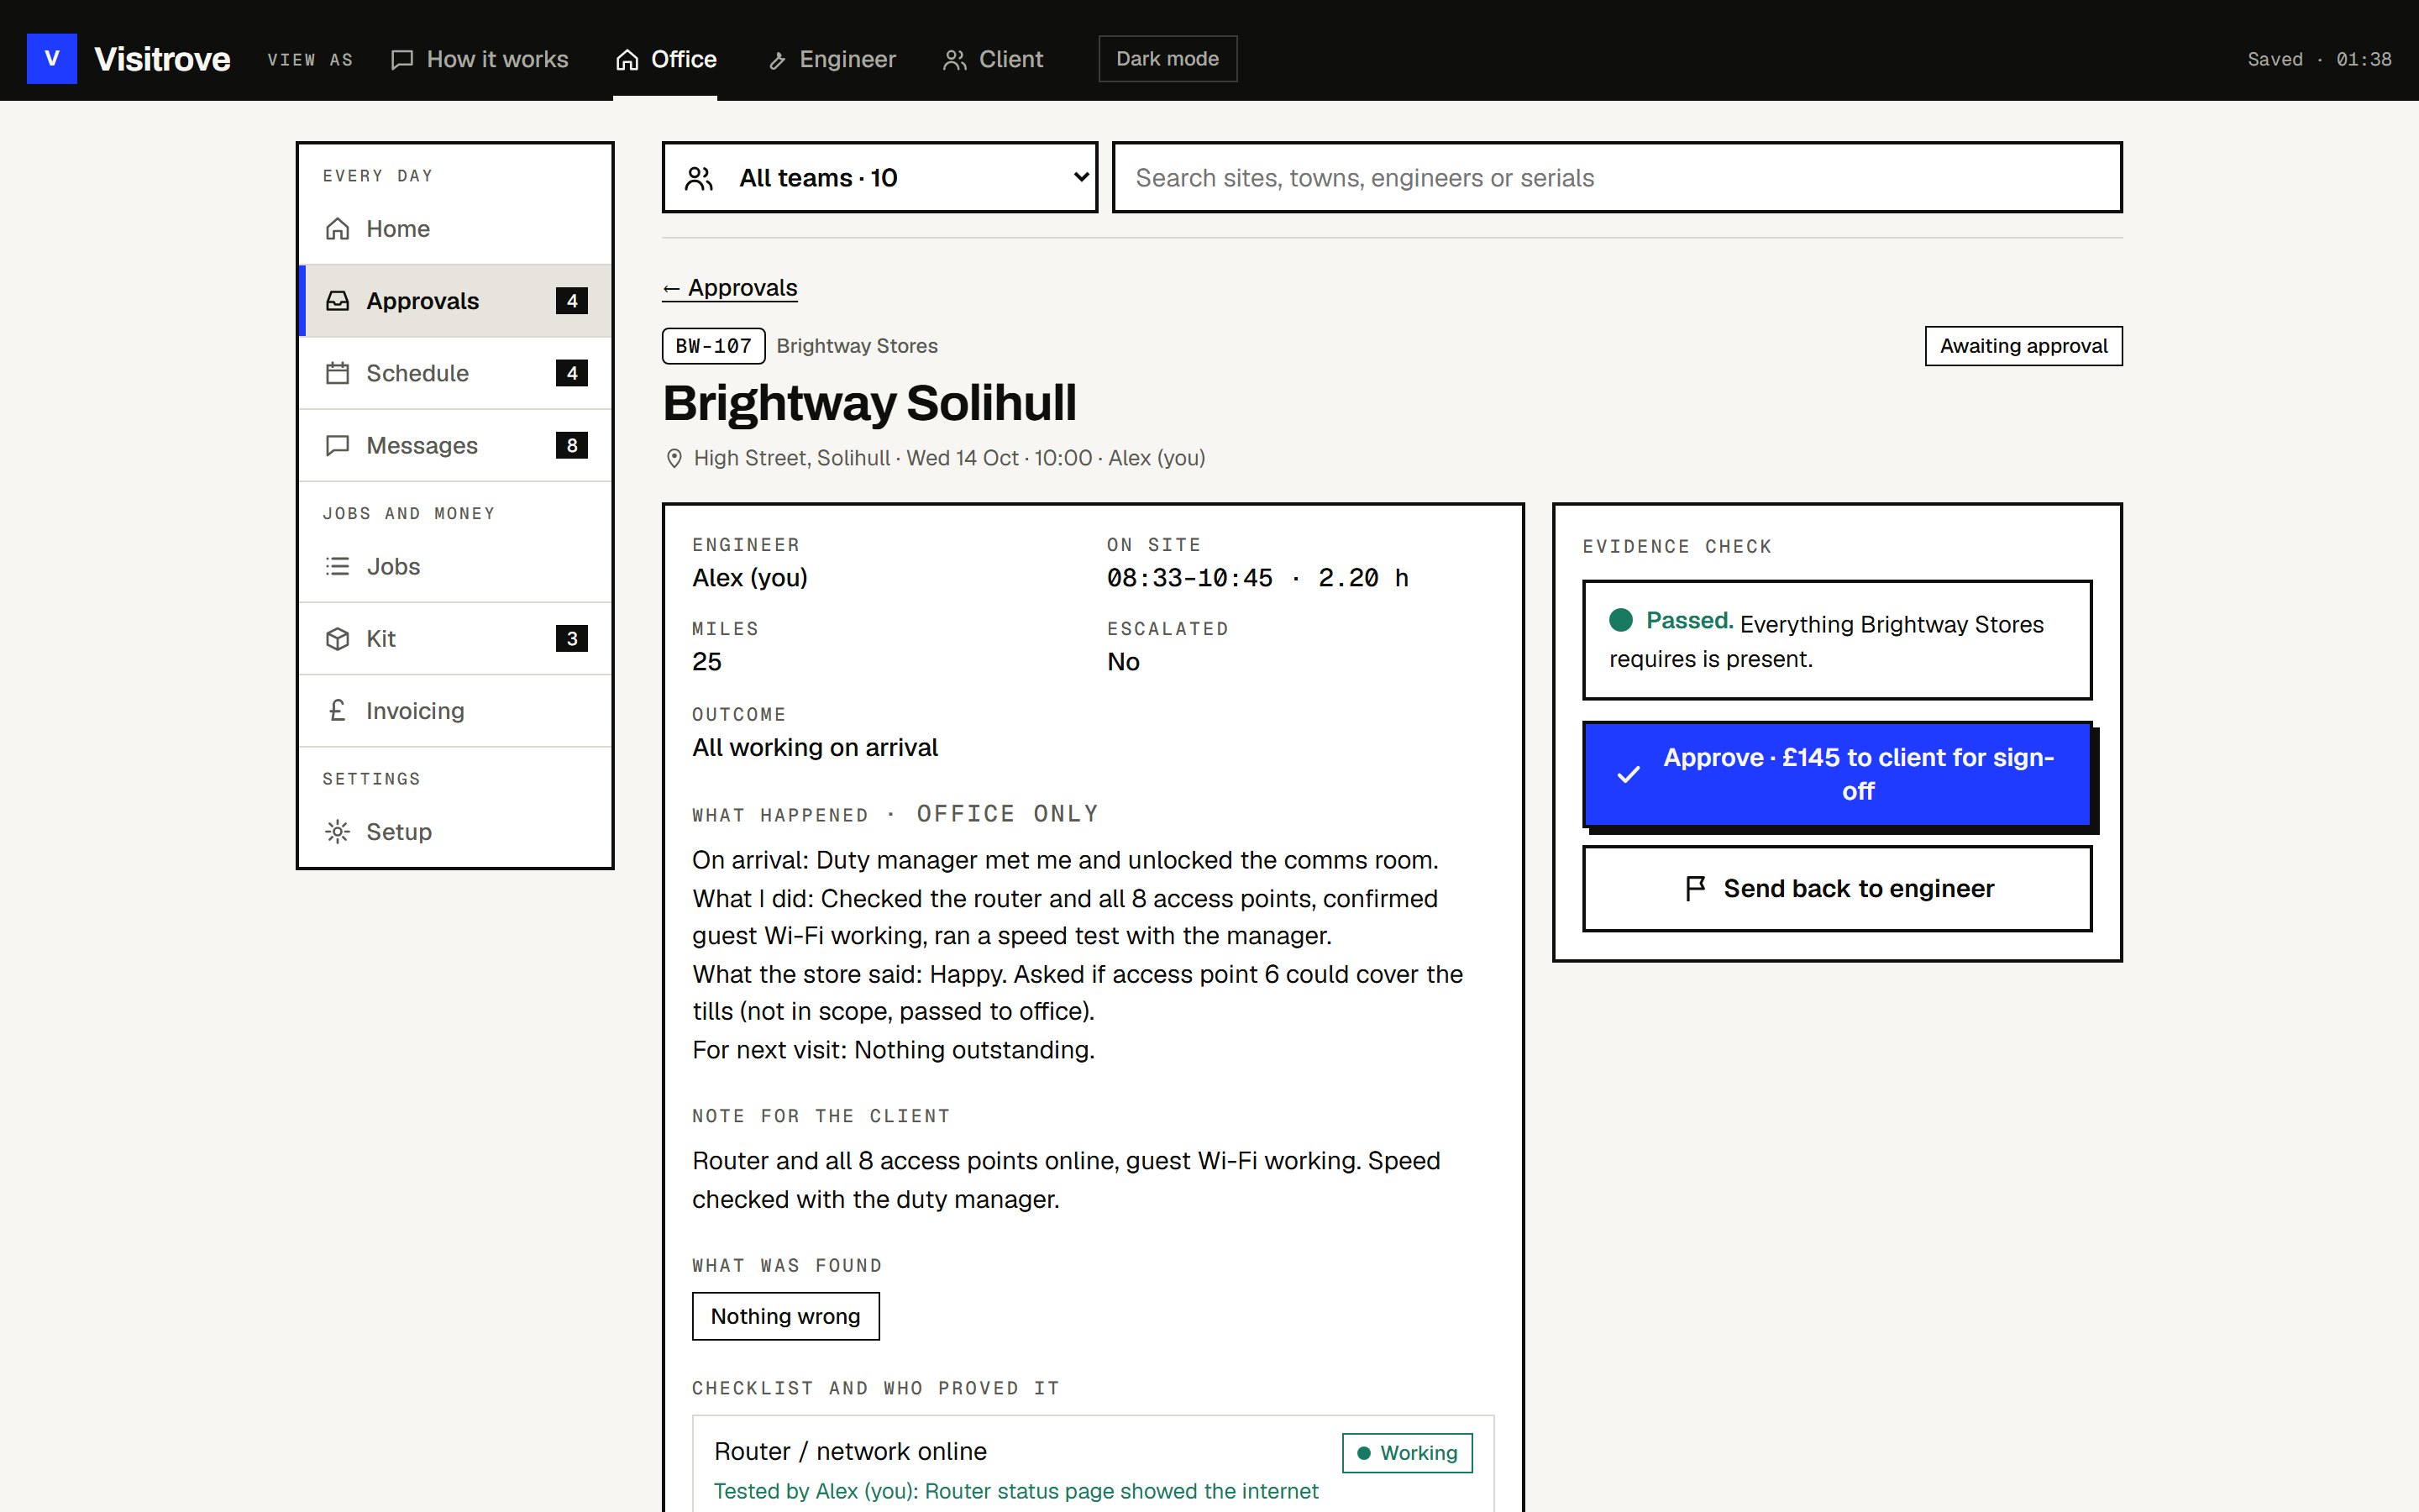Click the Router / network online checklist row
The height and width of the screenshot is (1512, 2419).
click(1094, 1465)
